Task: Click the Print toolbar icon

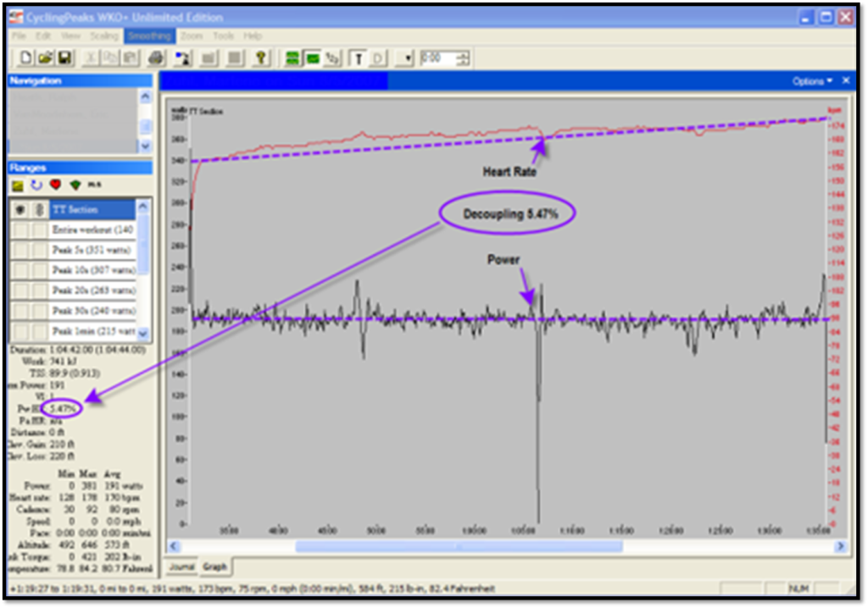Action: coord(155,58)
